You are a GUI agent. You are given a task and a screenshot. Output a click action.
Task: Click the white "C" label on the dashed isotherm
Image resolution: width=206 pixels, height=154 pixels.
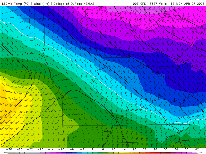(5, 23)
